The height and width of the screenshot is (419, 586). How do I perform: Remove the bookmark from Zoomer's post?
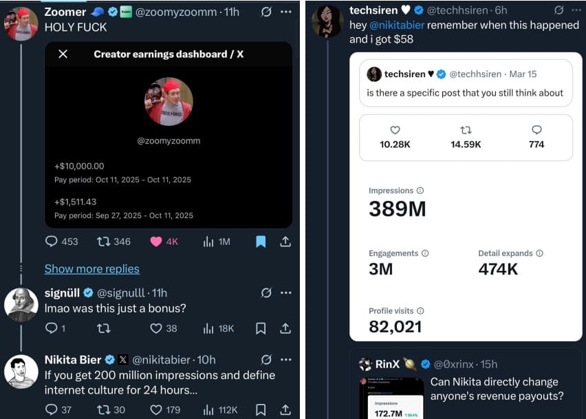pos(261,241)
